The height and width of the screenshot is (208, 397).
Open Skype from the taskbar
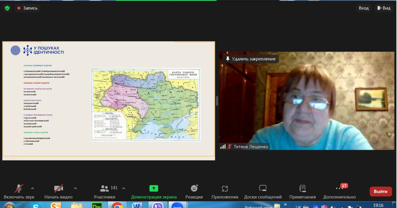36,206
